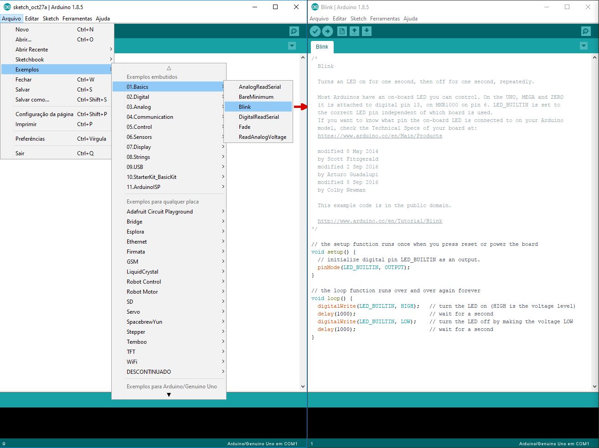Click the Arduino logo in Blink title bar

click(x=315, y=7)
